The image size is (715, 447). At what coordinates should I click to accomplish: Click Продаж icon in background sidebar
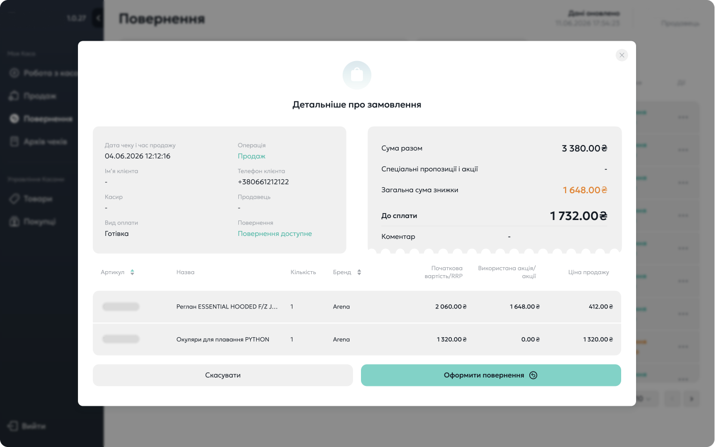coord(15,96)
